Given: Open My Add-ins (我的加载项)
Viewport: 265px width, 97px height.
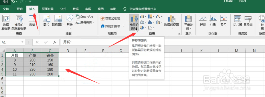Looking at the screenshot, I should click(x=111, y=26).
